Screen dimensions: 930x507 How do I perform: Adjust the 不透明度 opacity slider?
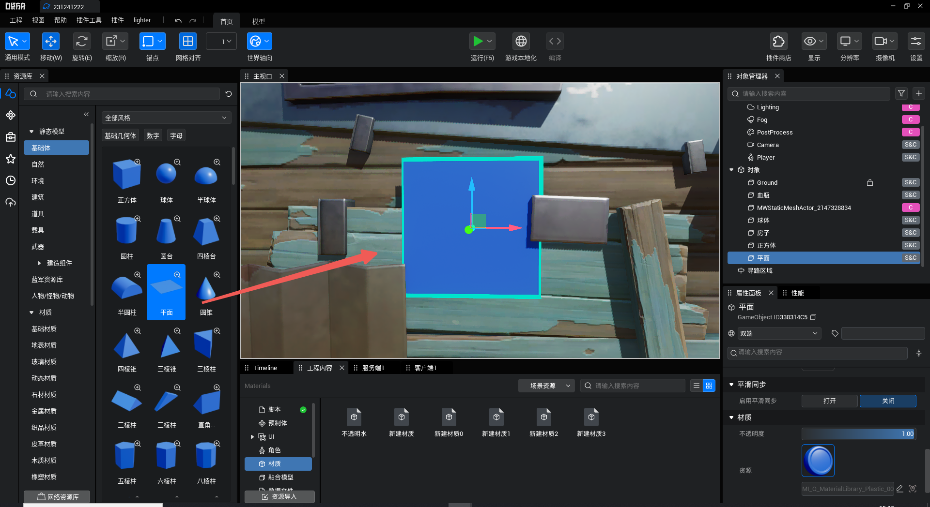[x=859, y=434]
